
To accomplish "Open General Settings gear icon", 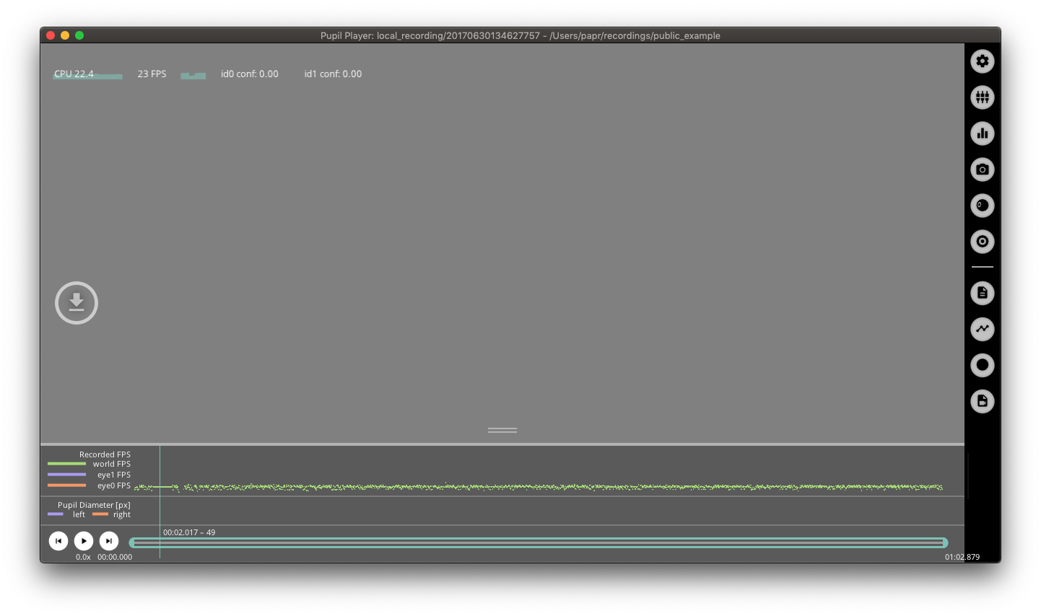I will (983, 61).
